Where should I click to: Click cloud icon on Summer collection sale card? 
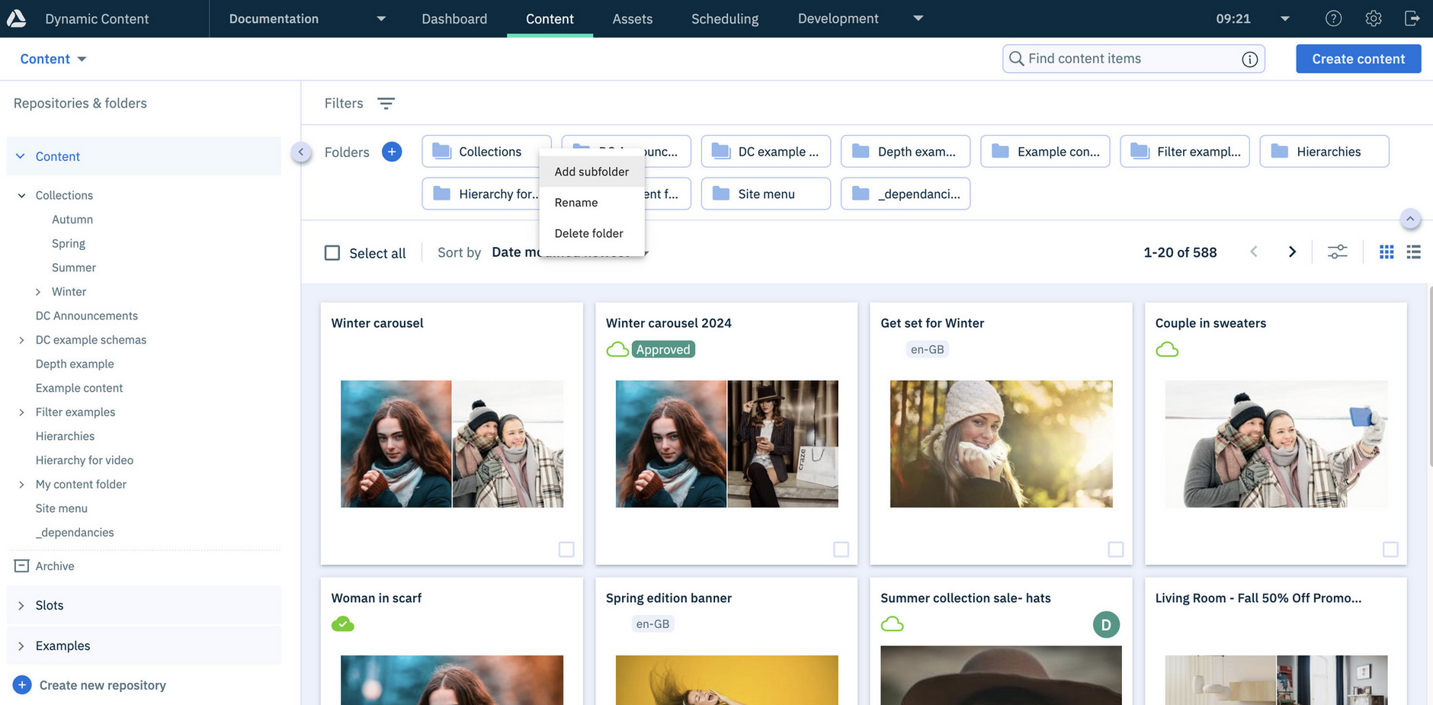coord(892,624)
